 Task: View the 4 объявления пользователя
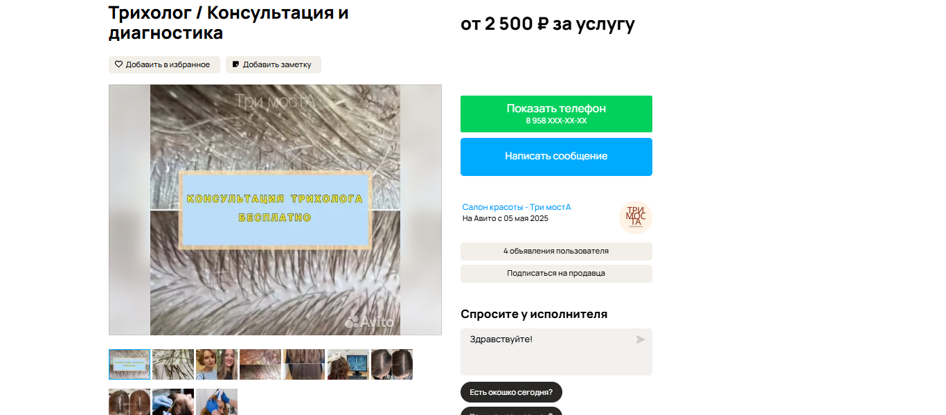(556, 251)
